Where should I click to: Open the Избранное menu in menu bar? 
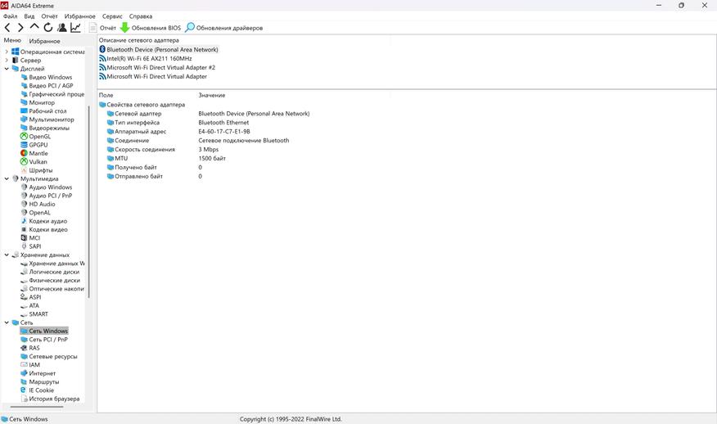pyautogui.click(x=80, y=16)
